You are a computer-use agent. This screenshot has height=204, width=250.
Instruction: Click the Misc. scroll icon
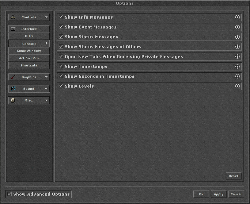pos(13,100)
